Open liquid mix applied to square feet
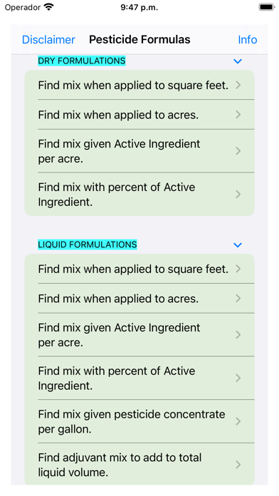 point(139,269)
